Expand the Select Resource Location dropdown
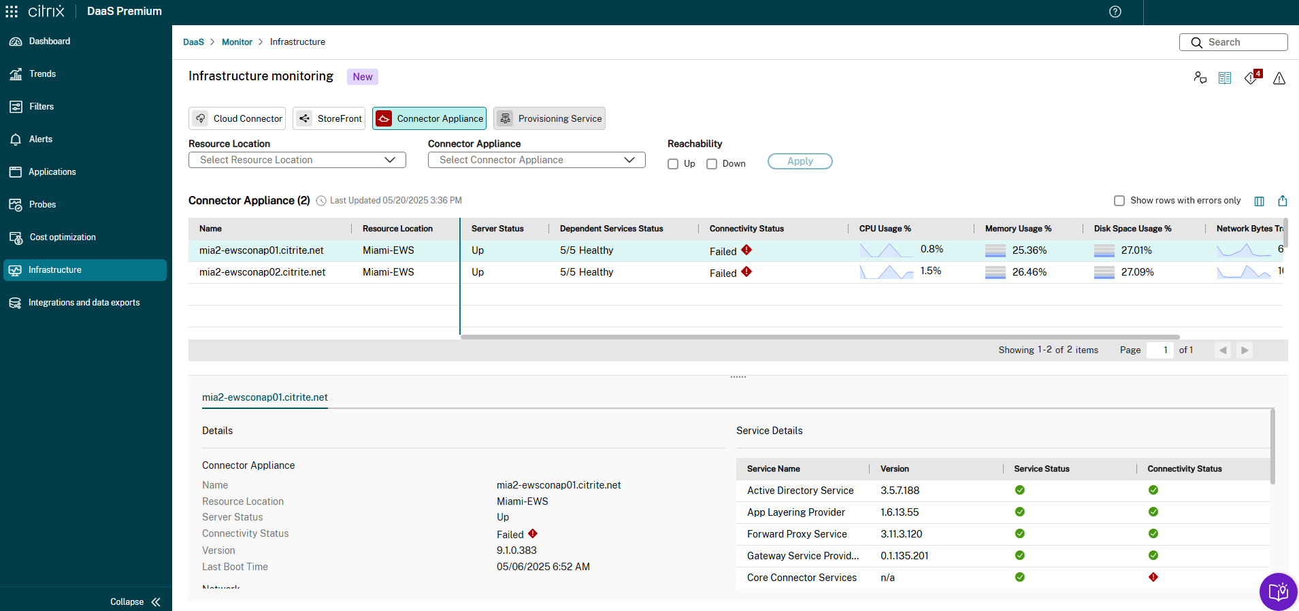 [x=297, y=160]
